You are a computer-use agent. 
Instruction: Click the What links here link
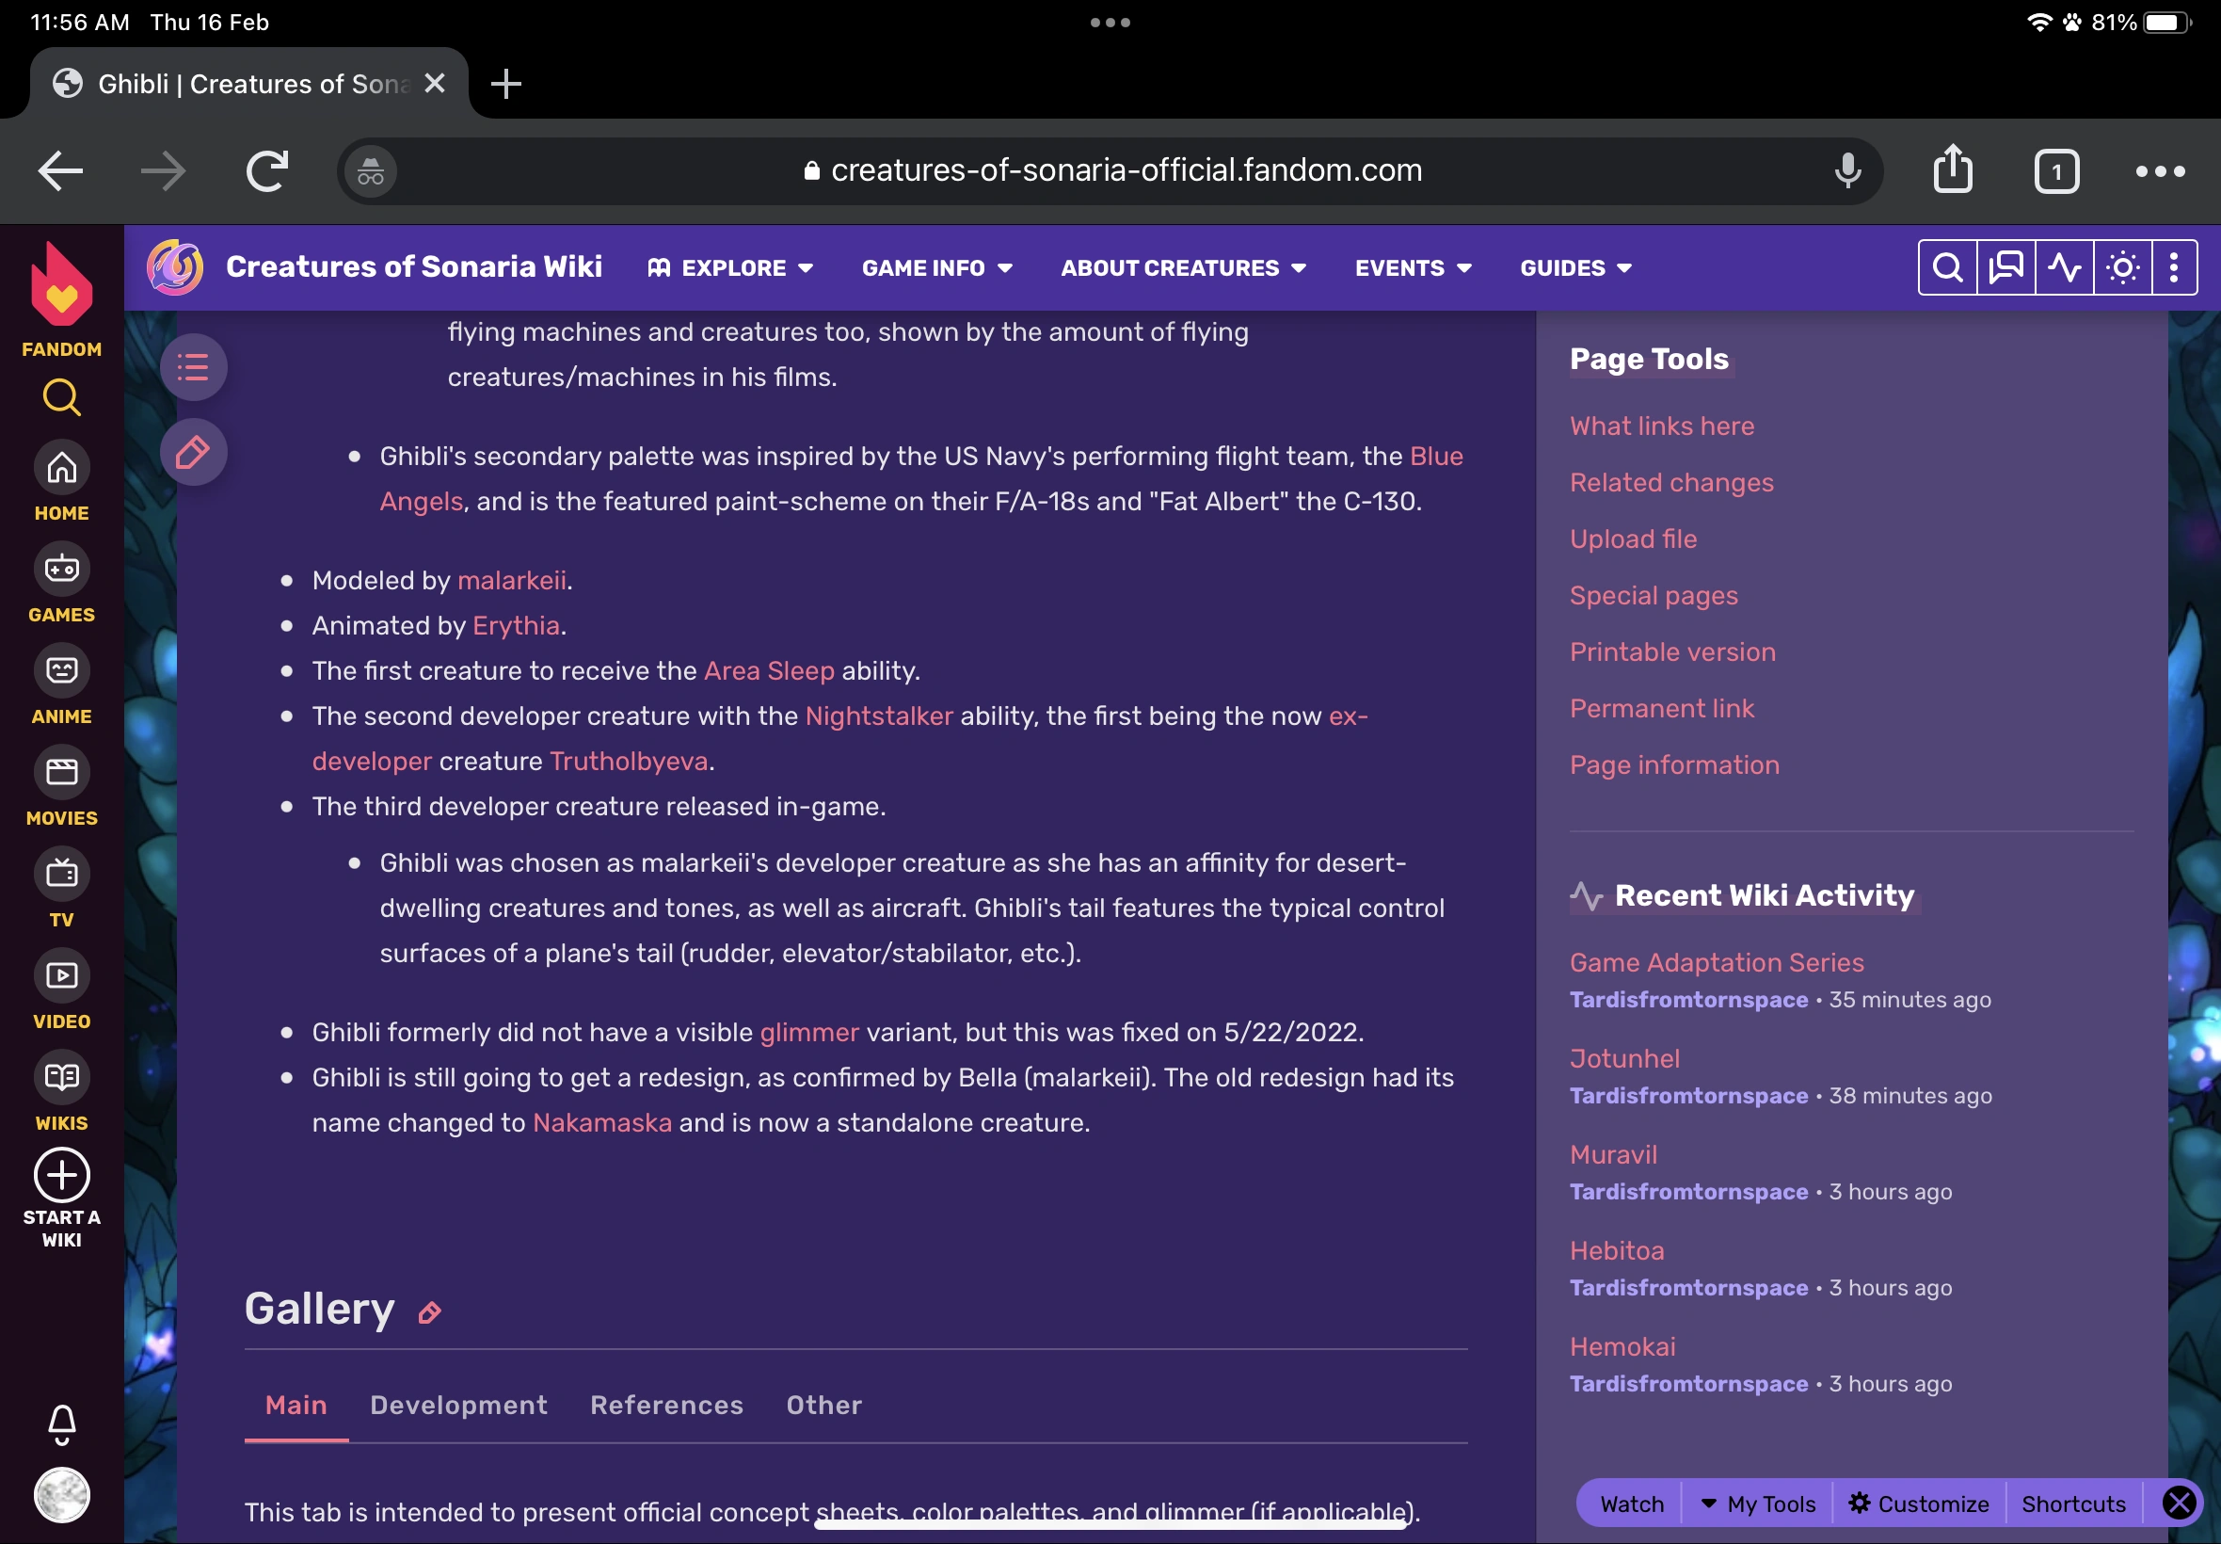1661,426
